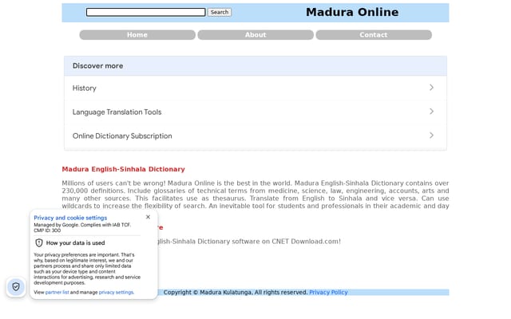Click Privacy and cookie settings title

(70, 218)
